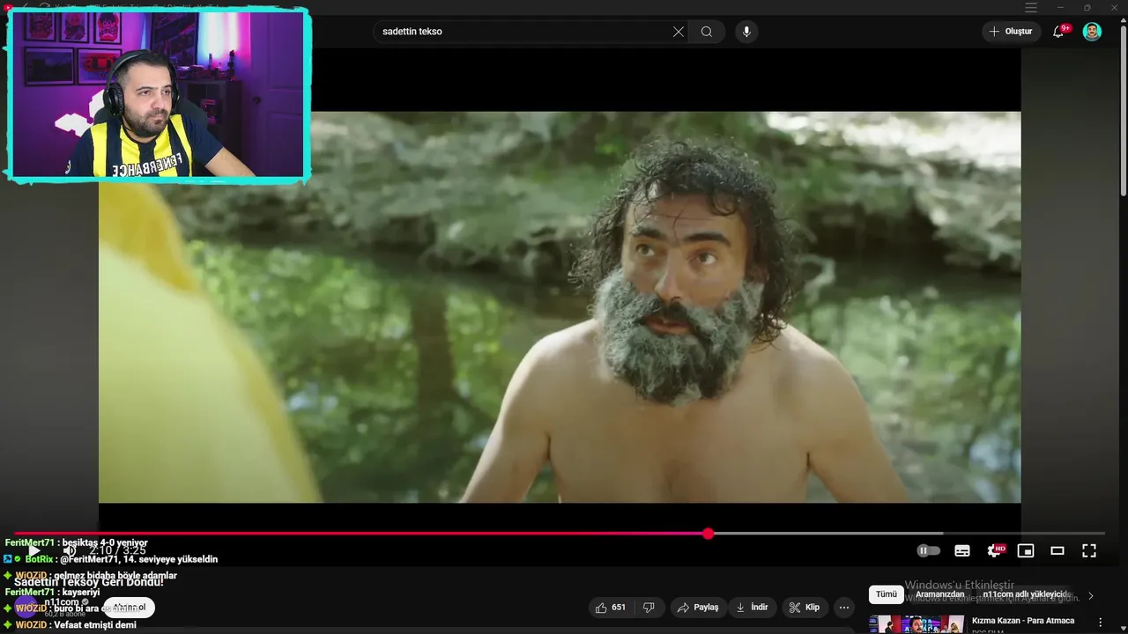The image size is (1128, 634).
Task: Open the Oluştur create menu
Action: click(x=1012, y=32)
